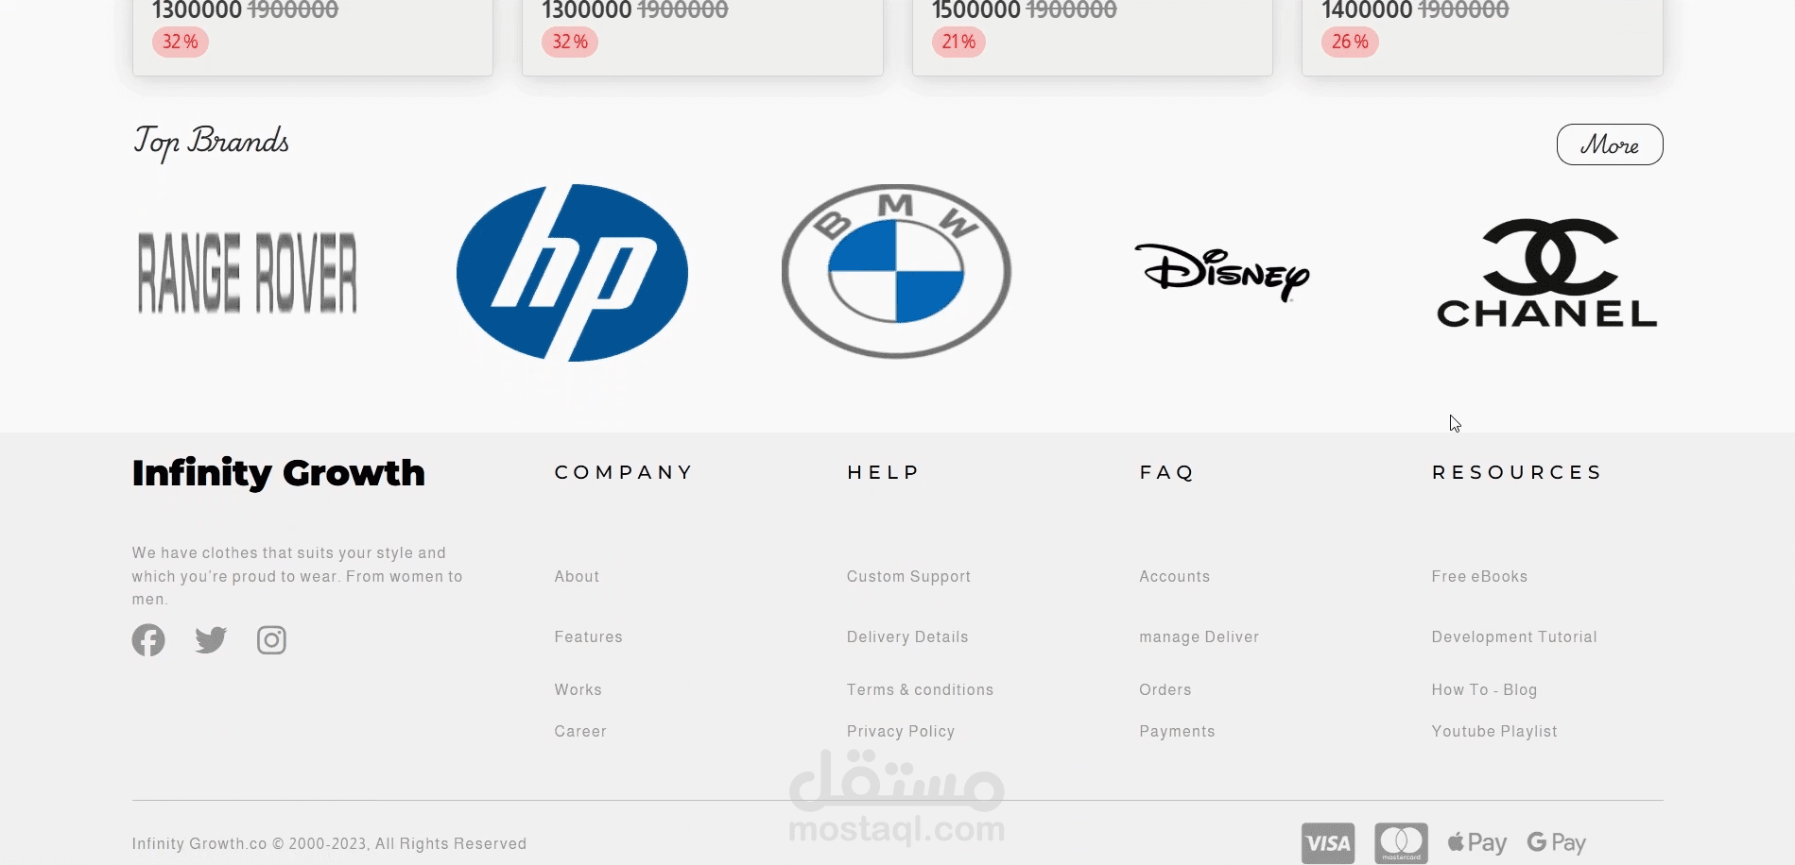Screen dimensions: 1795x865
Task: Select the Apple Pay icon
Action: point(1477,842)
